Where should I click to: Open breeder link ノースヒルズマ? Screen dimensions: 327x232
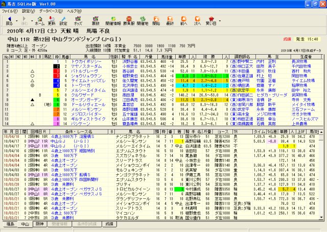[x=305, y=119]
